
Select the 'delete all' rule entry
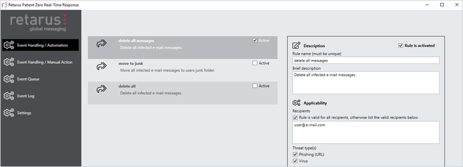(x=183, y=93)
